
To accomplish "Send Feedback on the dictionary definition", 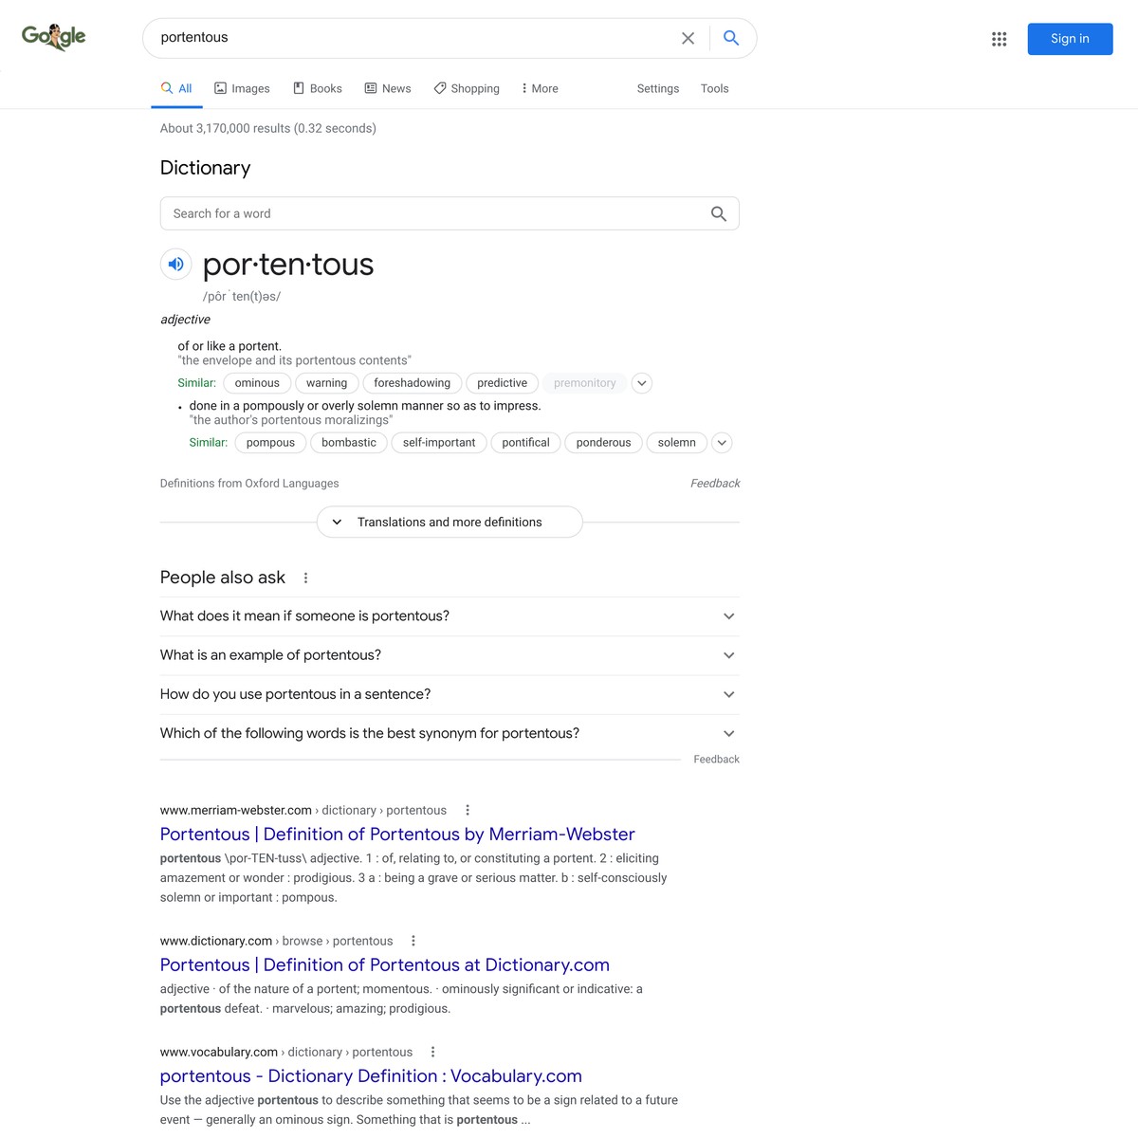I will [714, 483].
